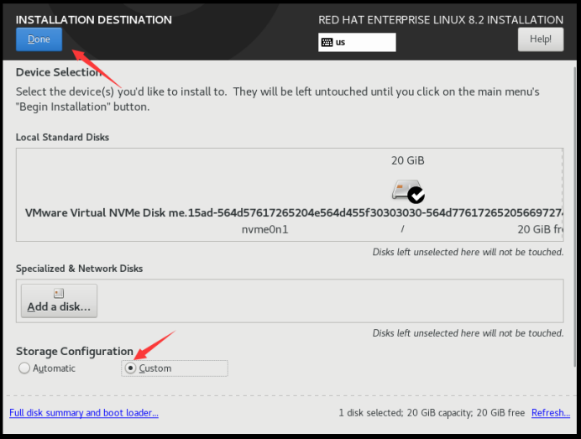Click the Add a disk... button

tap(60, 301)
